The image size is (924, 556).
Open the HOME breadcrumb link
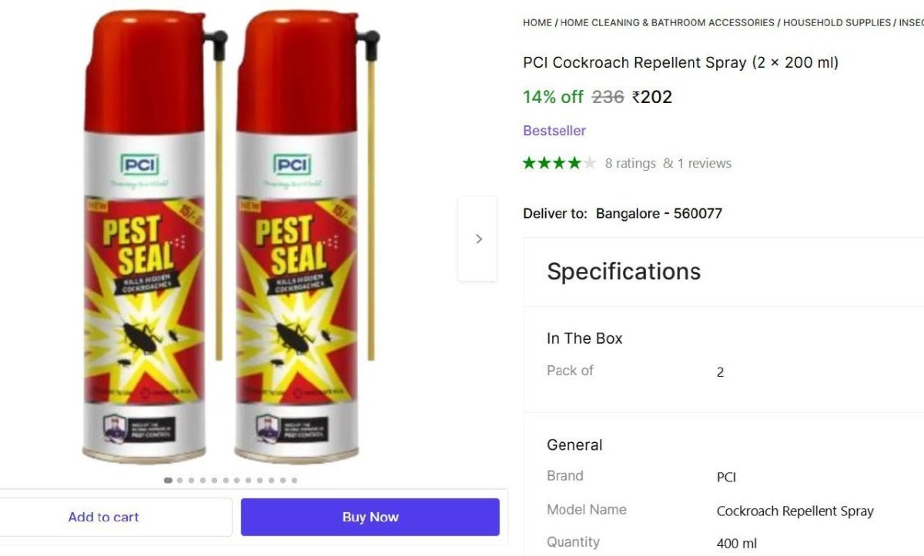(537, 22)
